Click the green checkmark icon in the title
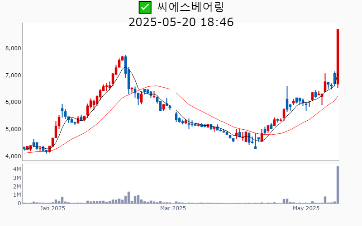 tap(145, 7)
